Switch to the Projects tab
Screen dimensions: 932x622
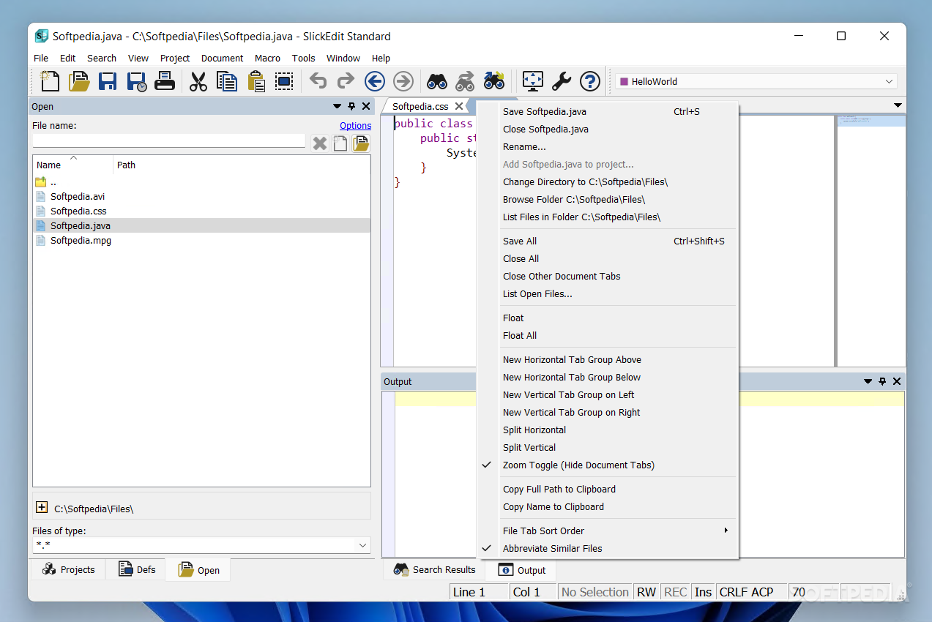(69, 569)
